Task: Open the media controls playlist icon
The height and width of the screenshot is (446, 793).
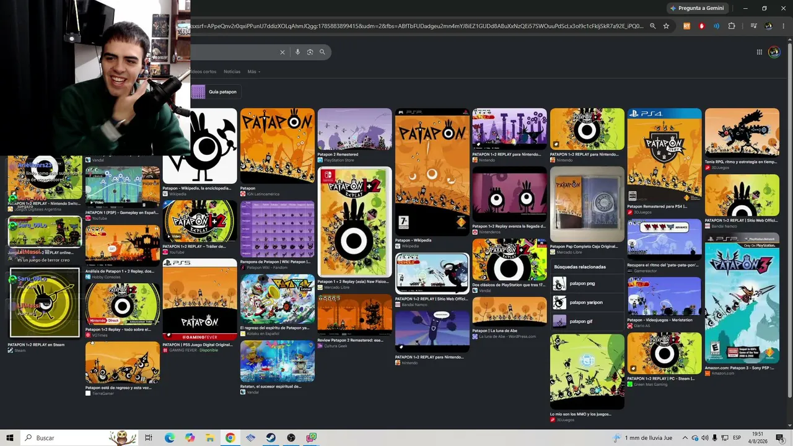Action: (x=753, y=26)
